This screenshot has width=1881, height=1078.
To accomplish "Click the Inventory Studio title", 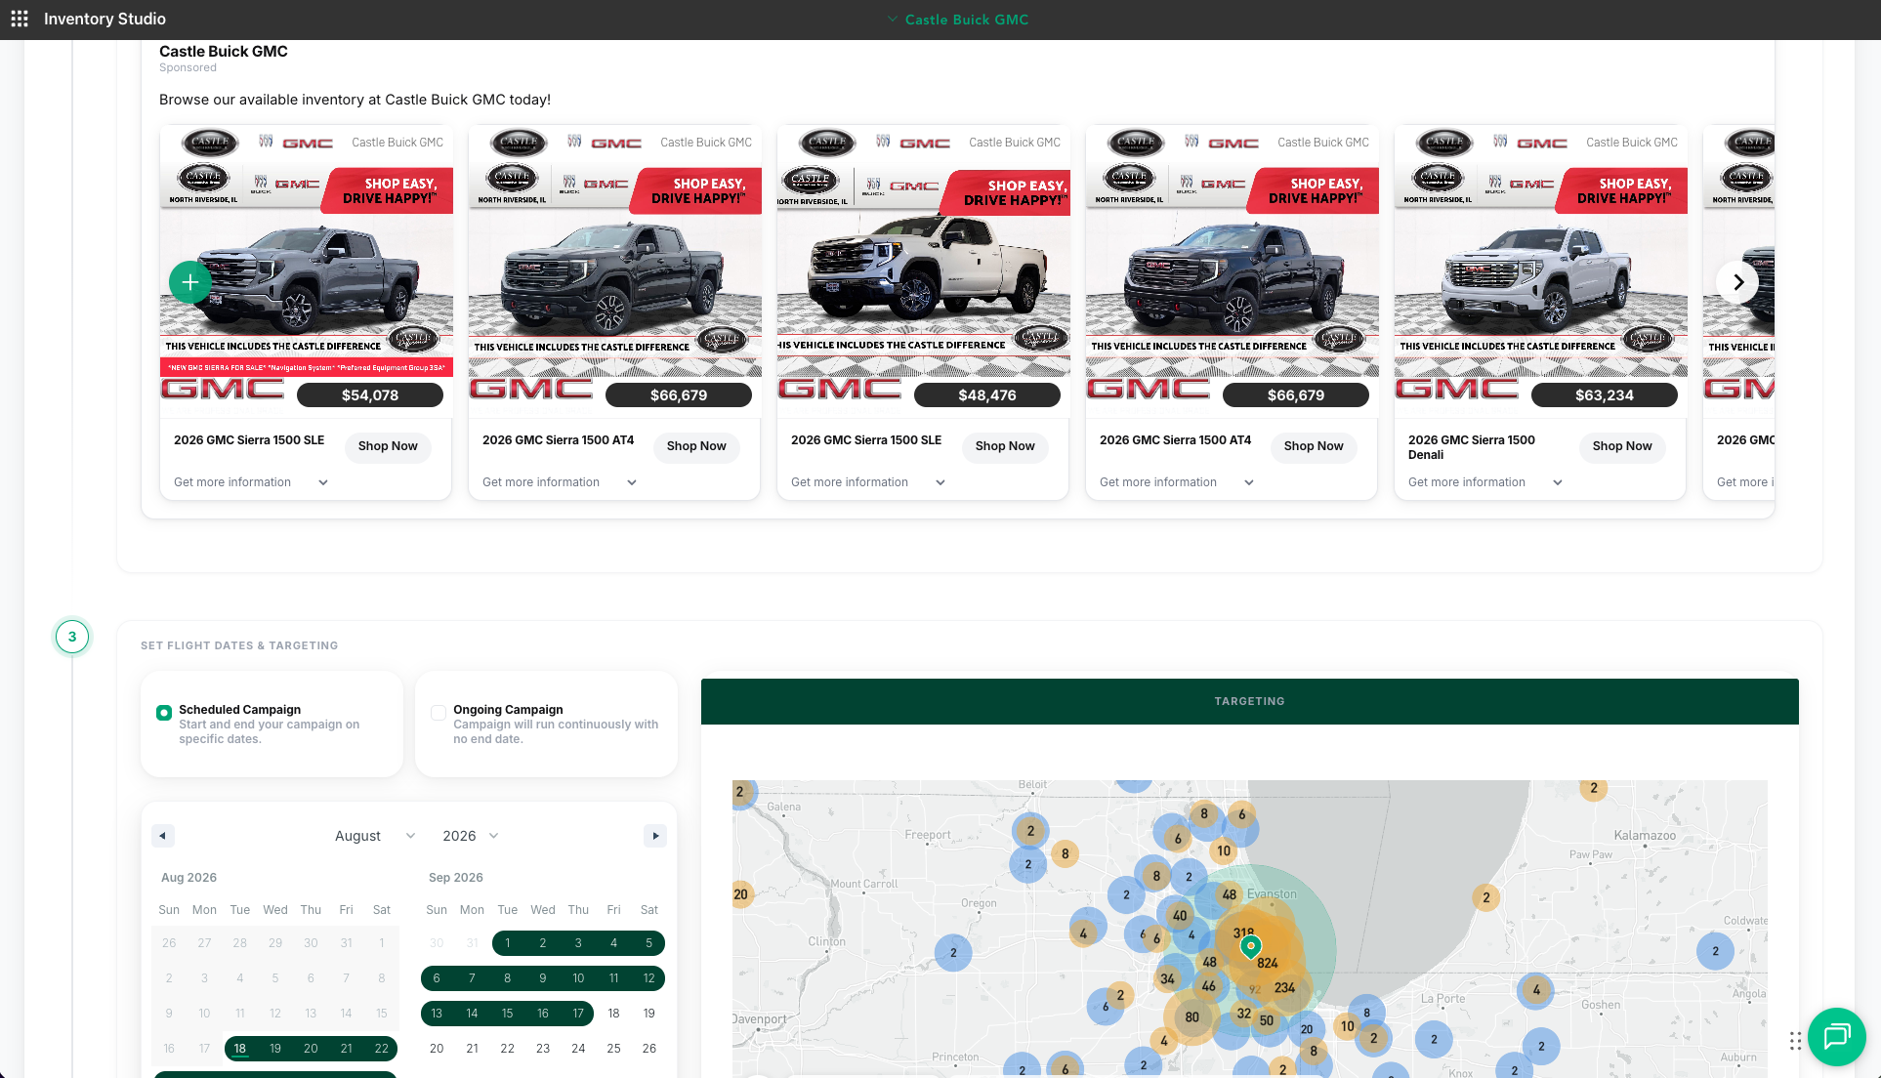I will pos(104,19).
